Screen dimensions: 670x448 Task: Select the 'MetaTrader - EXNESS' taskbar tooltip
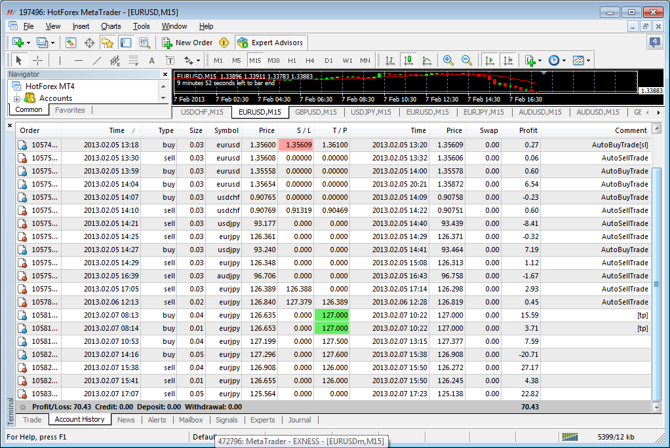click(302, 441)
